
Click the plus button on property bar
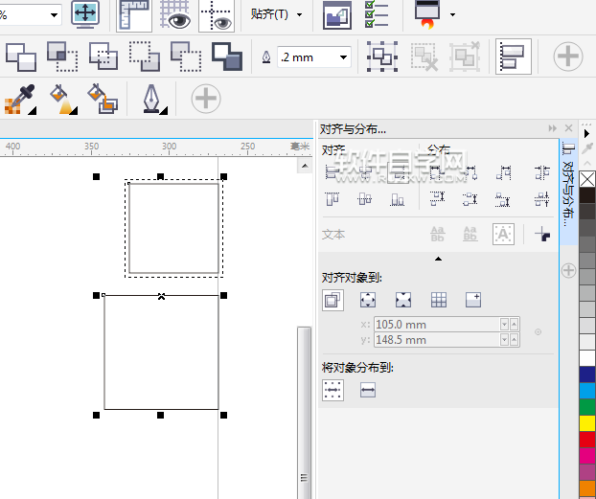coord(568,57)
